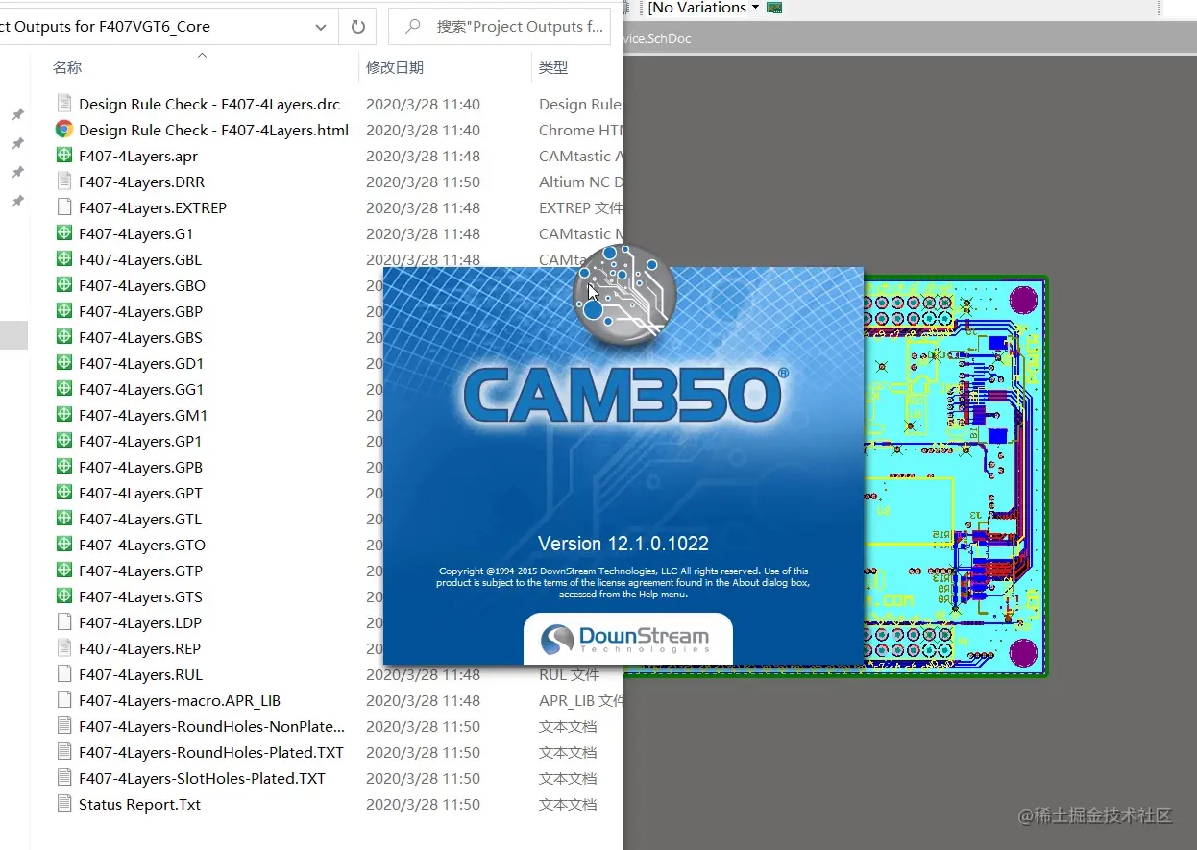Select Design Rule Check - F407-4Layers.drc name
This screenshot has height=850, width=1197.
point(209,104)
